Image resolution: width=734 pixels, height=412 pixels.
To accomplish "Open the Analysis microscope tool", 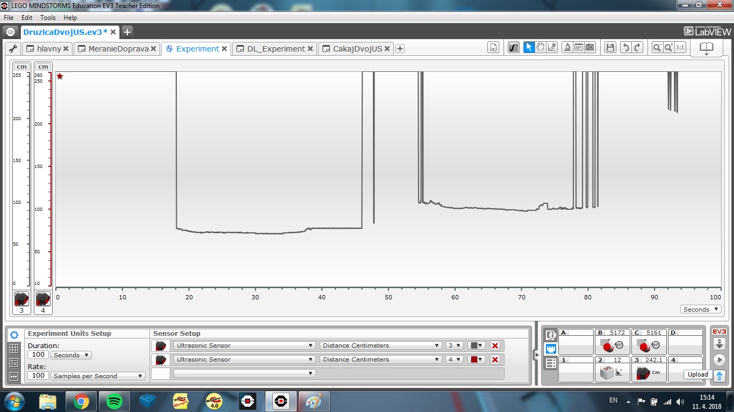I will pyautogui.click(x=567, y=48).
